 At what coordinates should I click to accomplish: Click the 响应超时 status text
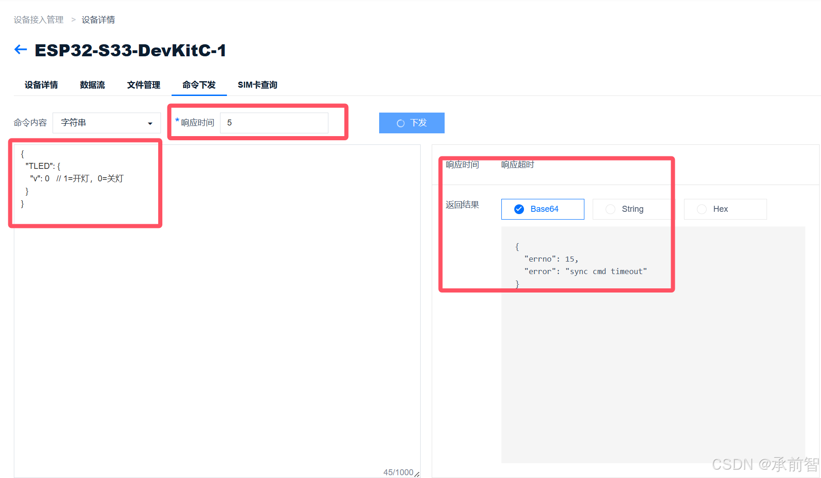518,165
